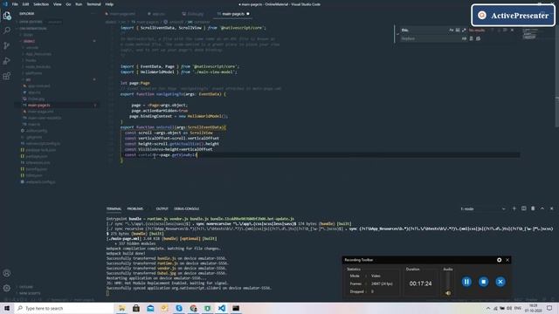Switch to the first editor tab main-page.xml
The height and width of the screenshot is (314, 559).
[x=121, y=14]
